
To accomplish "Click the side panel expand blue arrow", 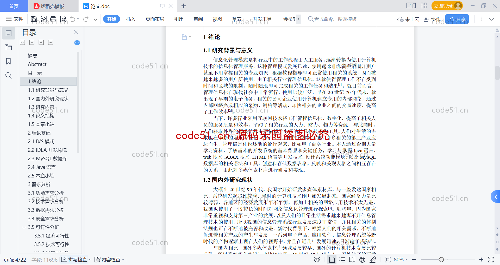I will tap(496, 197).
